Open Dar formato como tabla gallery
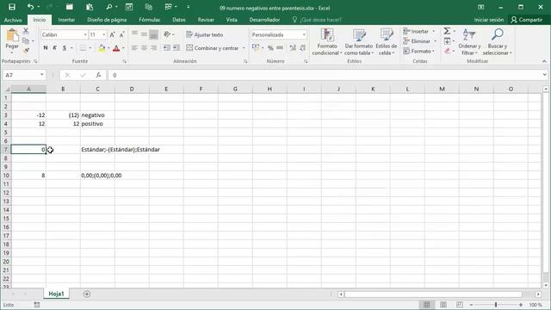 point(358,42)
